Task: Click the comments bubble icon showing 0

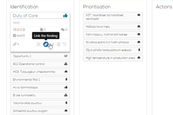Action: [x=63, y=30]
